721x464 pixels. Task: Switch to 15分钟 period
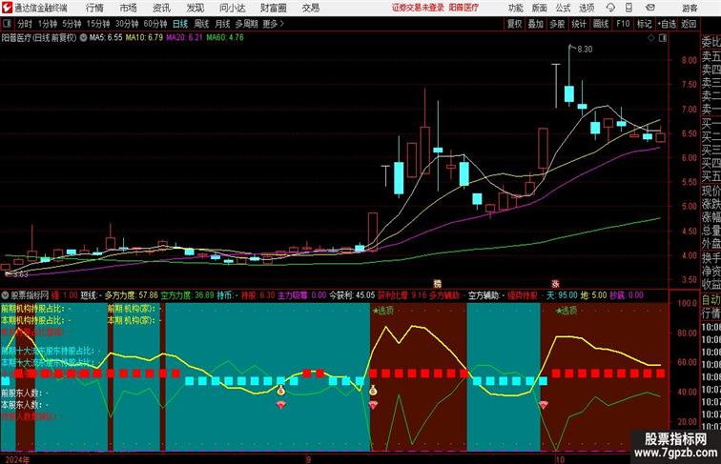pos(98,24)
